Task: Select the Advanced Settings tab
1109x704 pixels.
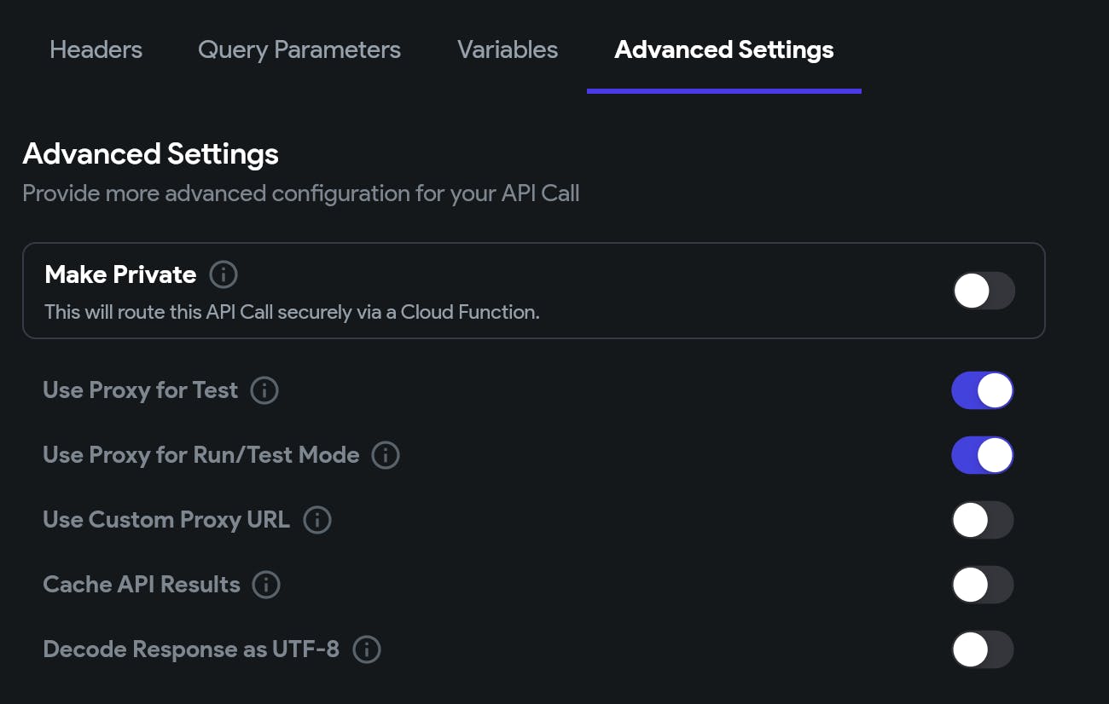Action: [x=724, y=49]
